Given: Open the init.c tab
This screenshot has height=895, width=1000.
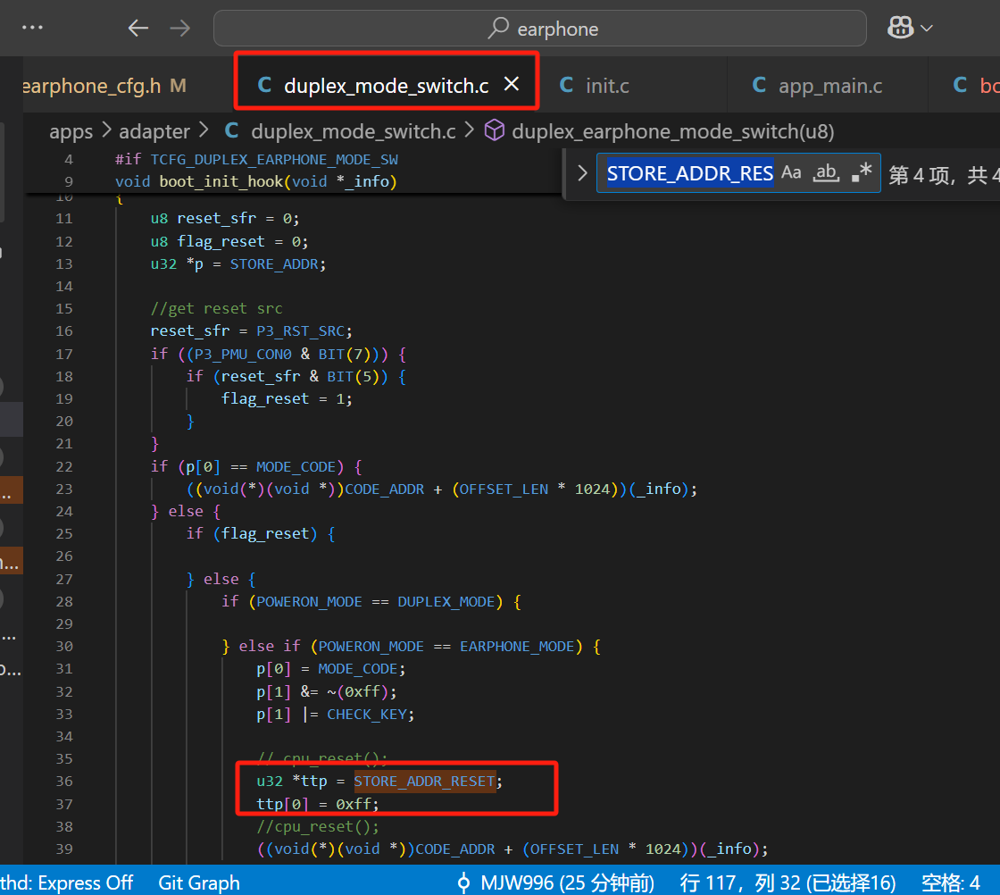Looking at the screenshot, I should point(595,86).
